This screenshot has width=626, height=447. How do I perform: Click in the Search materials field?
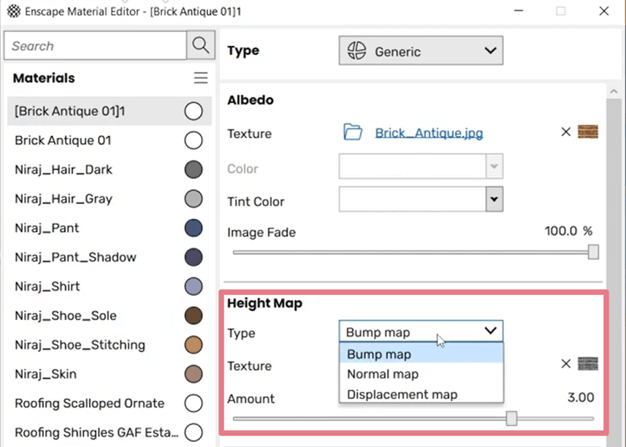(x=96, y=45)
